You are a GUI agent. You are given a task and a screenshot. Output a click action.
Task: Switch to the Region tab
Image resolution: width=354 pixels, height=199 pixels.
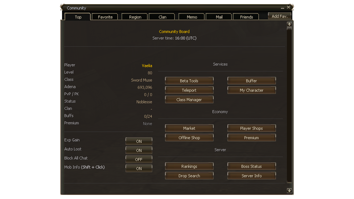[135, 17]
